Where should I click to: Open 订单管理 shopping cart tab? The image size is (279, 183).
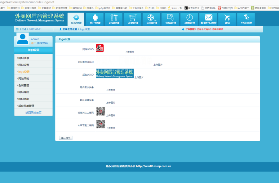click(x=133, y=20)
